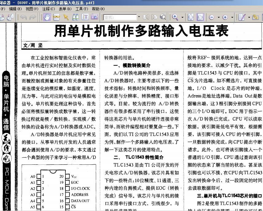Image resolution: width=263 pixels, height=211 pixels.
Task: Click the paperclip attach file tool
Action: (256, 17)
